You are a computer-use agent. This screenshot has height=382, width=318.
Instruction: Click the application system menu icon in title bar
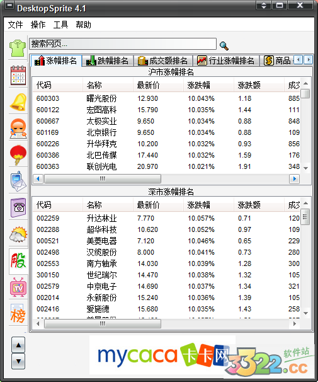(9, 5)
